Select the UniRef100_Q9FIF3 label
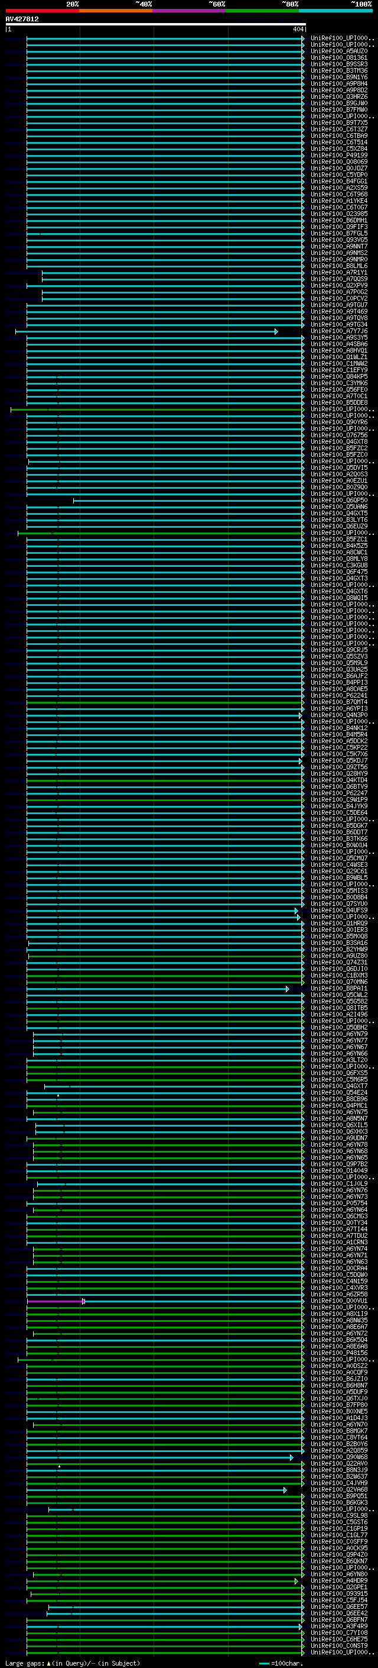 click(339, 227)
